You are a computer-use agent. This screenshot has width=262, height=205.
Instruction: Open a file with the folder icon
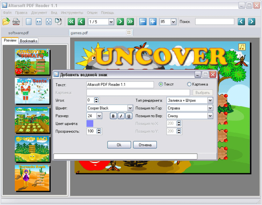tap(6, 22)
